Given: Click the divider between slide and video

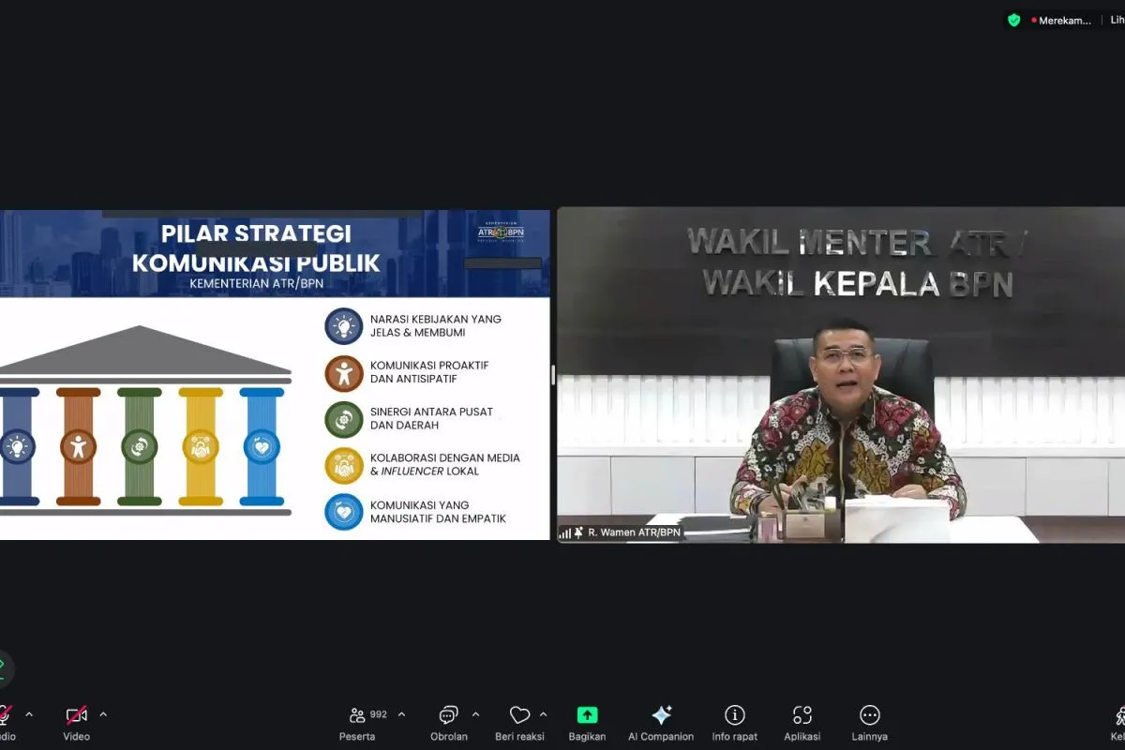Looking at the screenshot, I should (553, 375).
